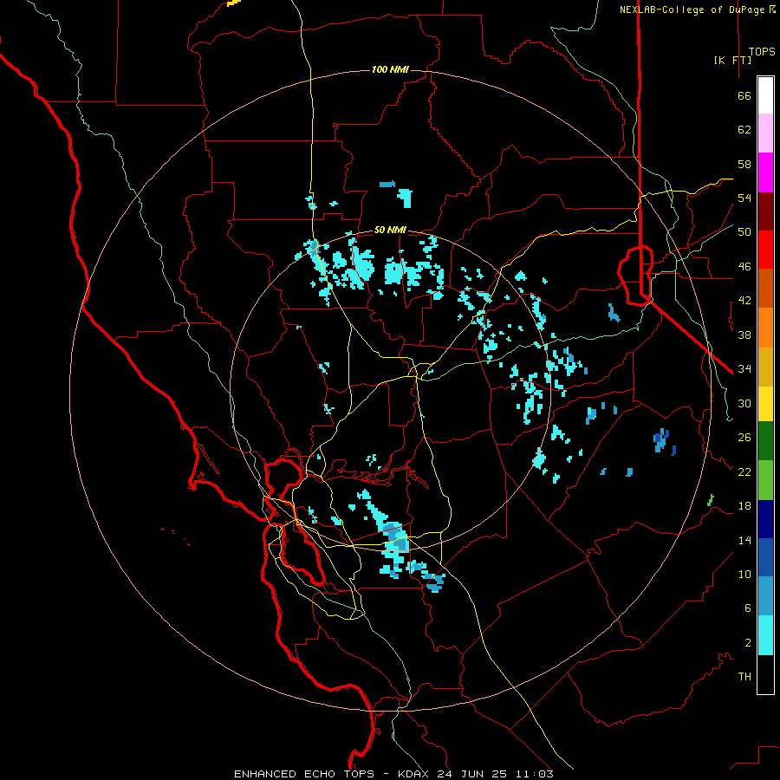Click the legend value "10"
This screenshot has width=780, height=780.
tap(744, 575)
